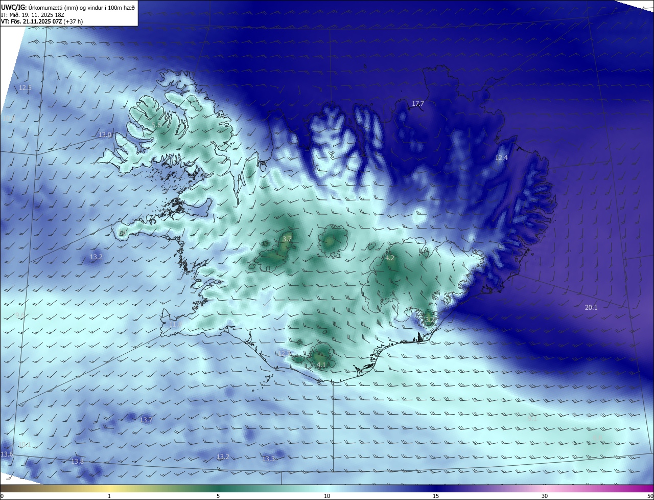
Task: Click the 4.1 value label on the map
Action: (x=321, y=365)
